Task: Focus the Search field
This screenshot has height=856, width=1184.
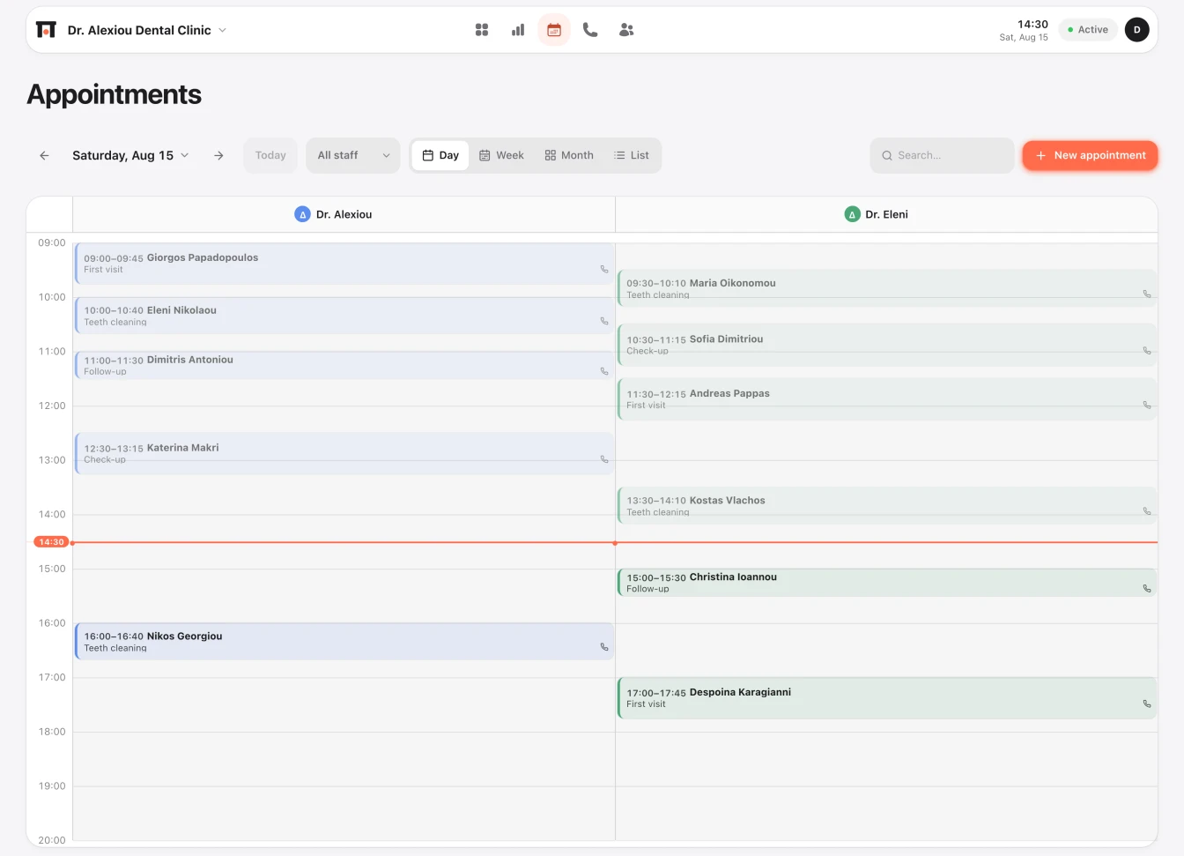Action: (x=942, y=155)
